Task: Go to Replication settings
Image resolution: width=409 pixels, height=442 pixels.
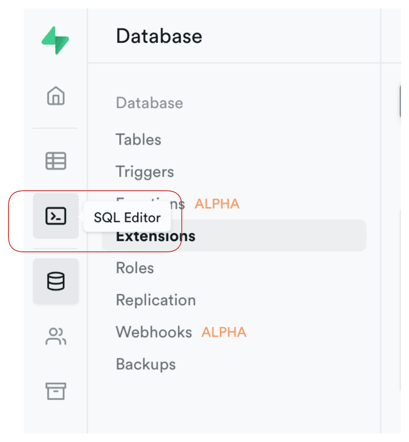Action: tap(155, 300)
